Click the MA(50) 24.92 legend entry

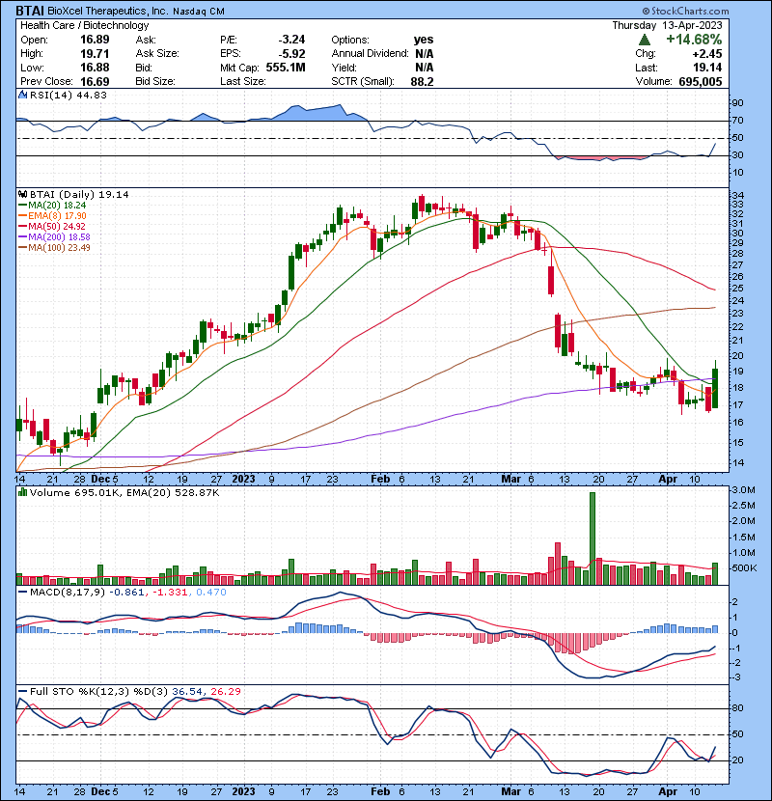click(57, 226)
